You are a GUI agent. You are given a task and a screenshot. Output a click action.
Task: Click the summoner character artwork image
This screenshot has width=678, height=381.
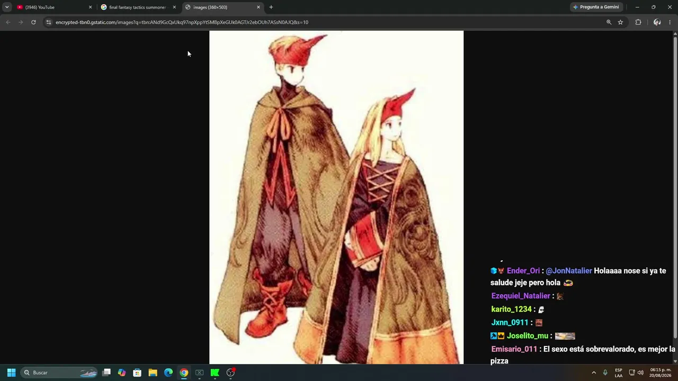336,197
